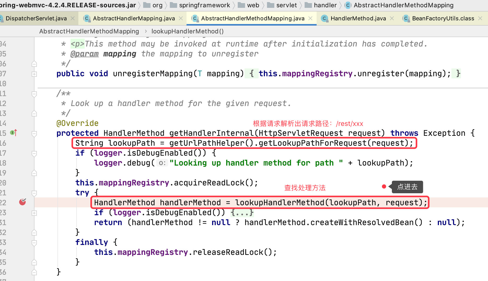The width and height of the screenshot is (488, 281).
Task: Click getLookupPathForRequest in the code
Action: click(x=312, y=143)
